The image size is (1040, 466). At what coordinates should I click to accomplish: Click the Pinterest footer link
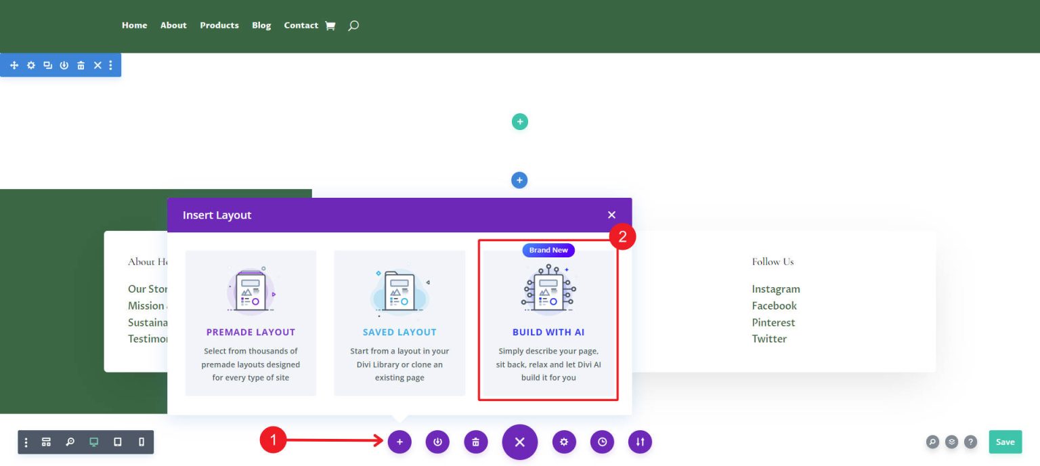coord(773,322)
